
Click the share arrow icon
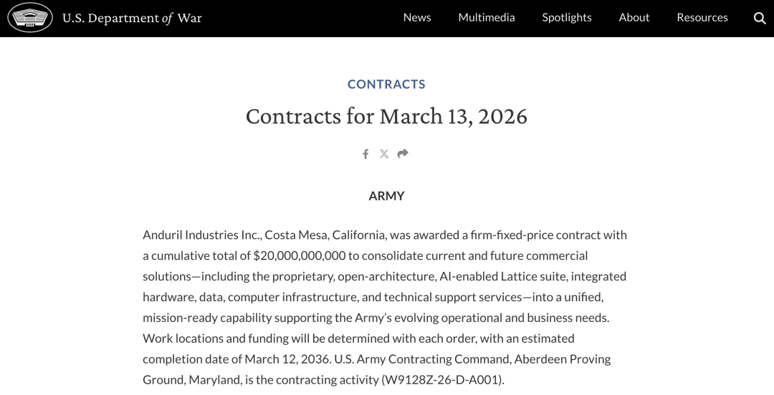(x=403, y=154)
